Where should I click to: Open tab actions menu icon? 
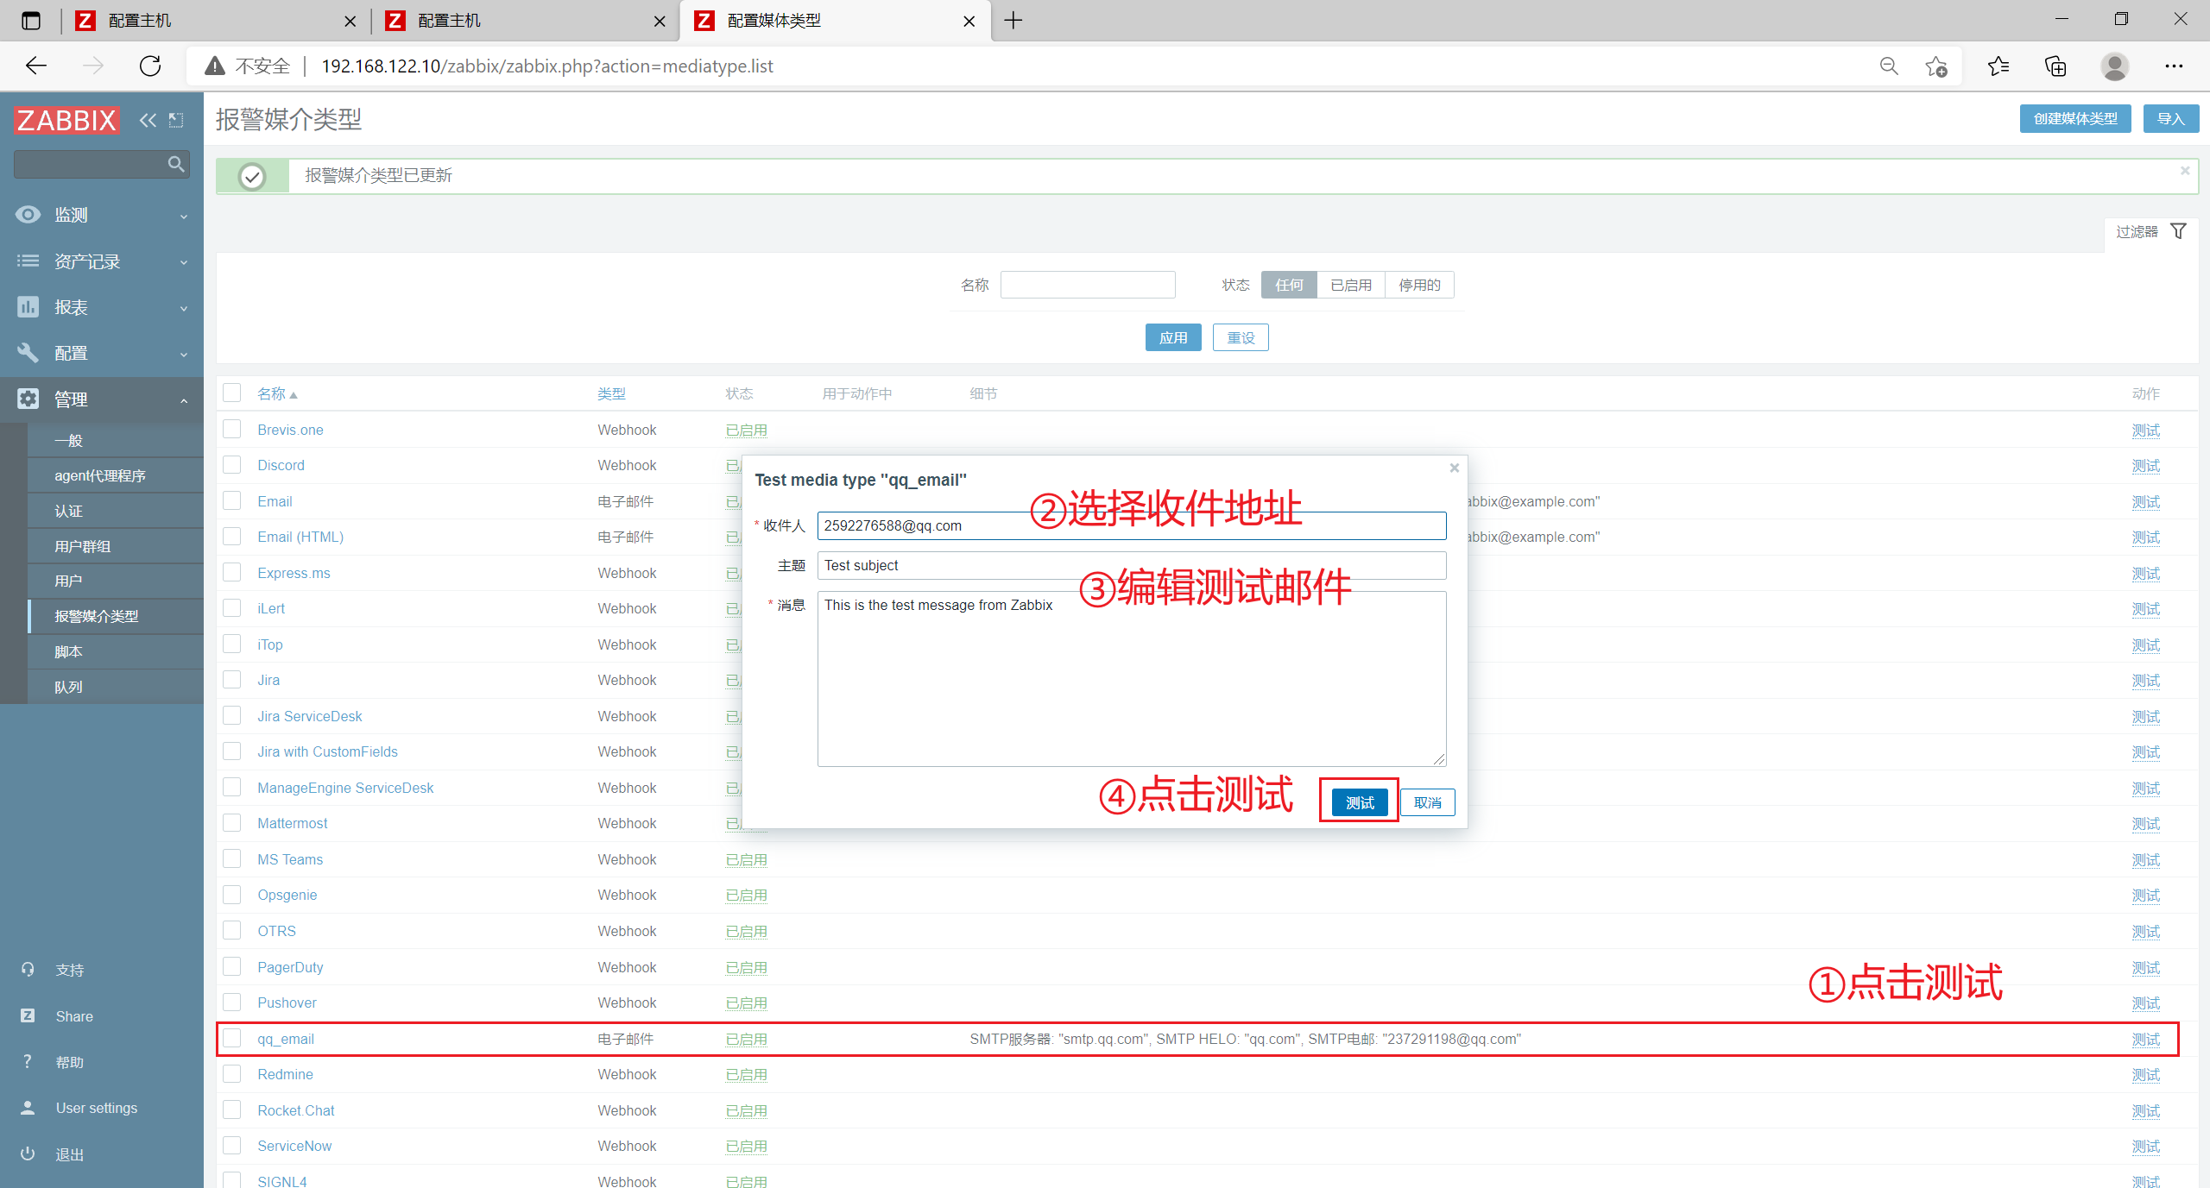[x=31, y=20]
